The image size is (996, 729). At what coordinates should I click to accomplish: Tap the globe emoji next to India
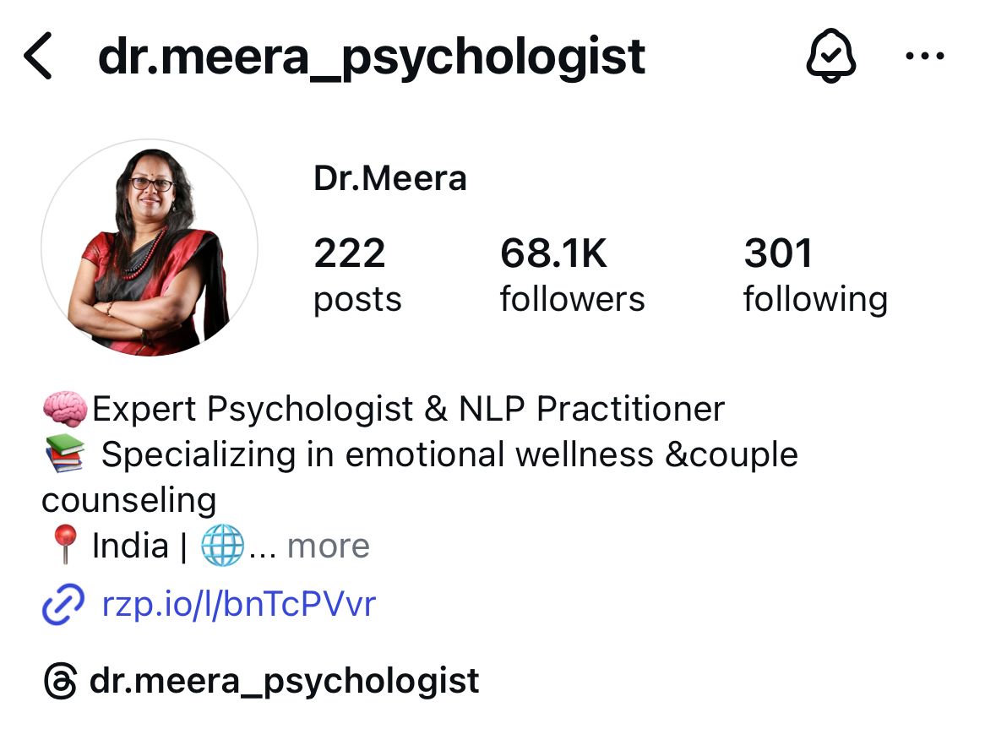coord(222,545)
